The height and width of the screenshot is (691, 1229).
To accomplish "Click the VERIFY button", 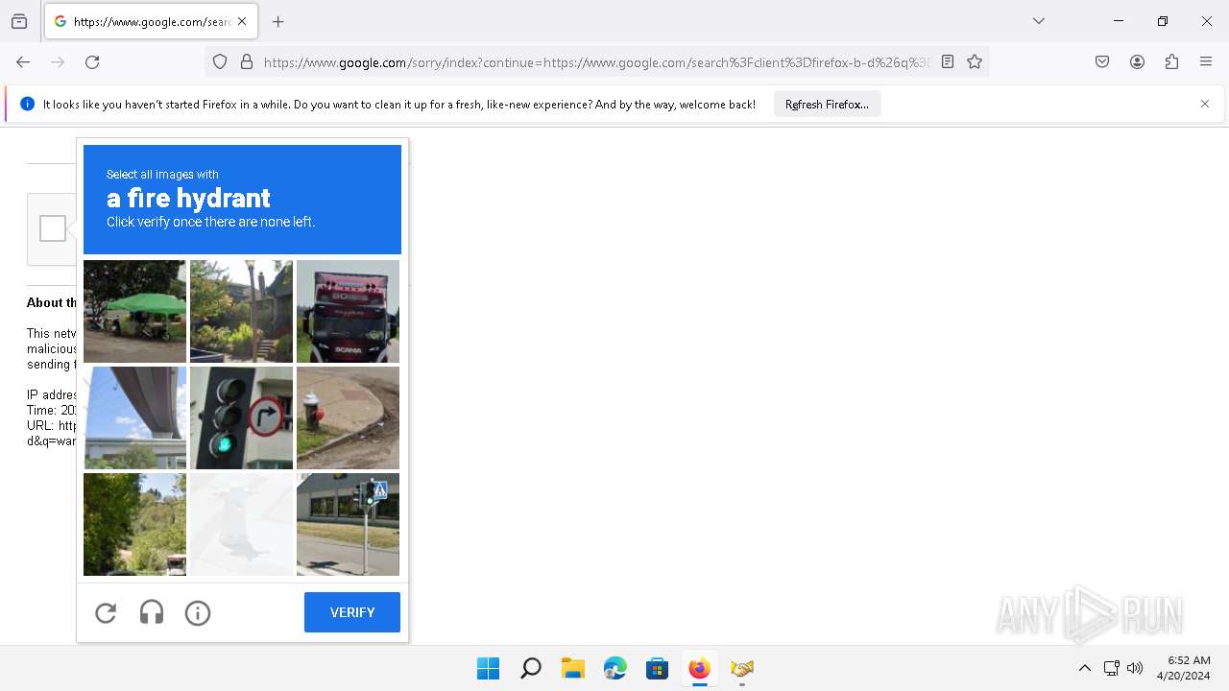I will (352, 612).
